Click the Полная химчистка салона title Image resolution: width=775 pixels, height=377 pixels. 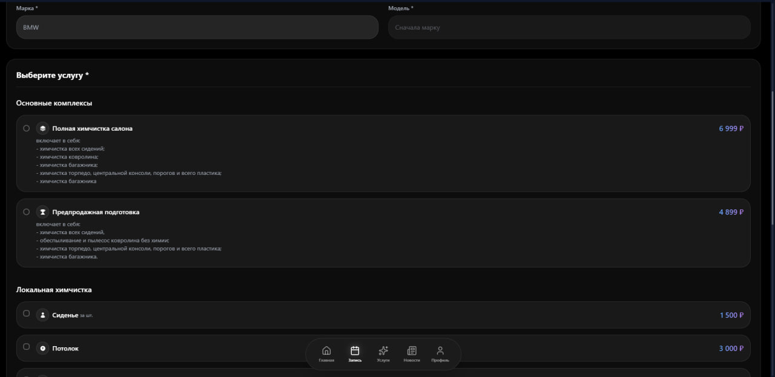(x=92, y=128)
